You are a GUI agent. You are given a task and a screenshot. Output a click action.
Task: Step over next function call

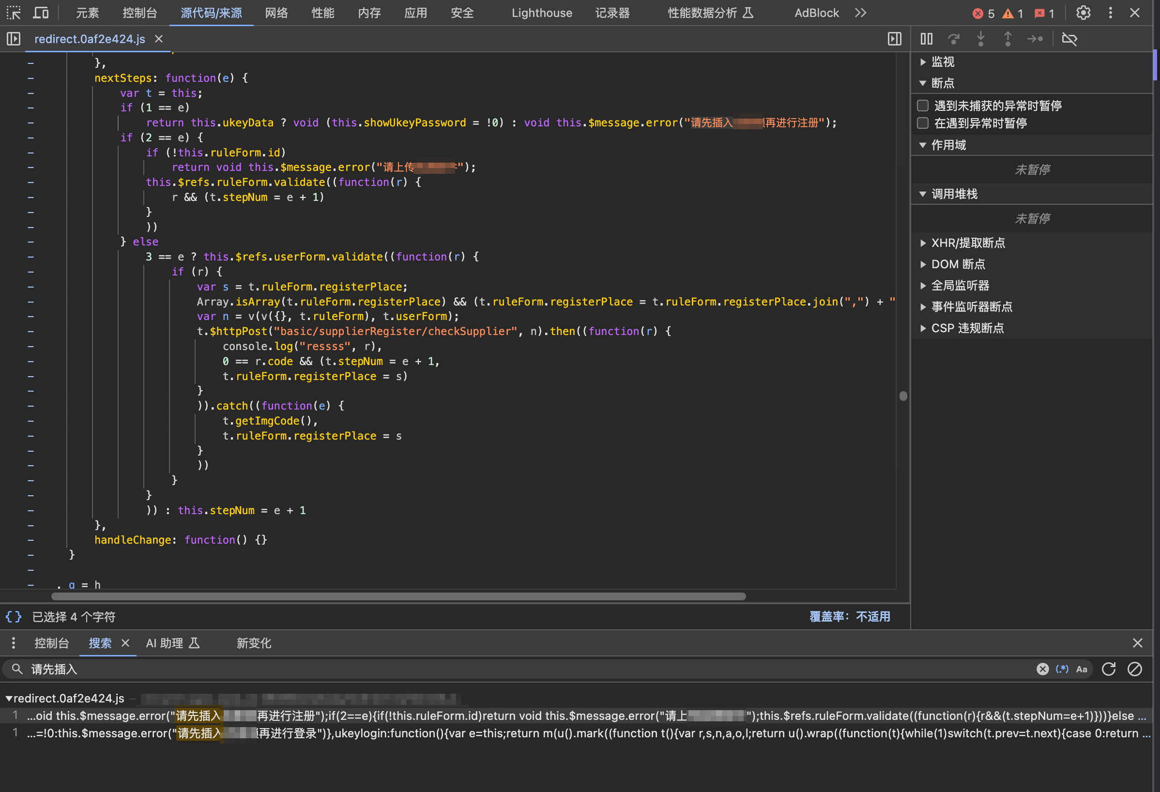point(954,39)
